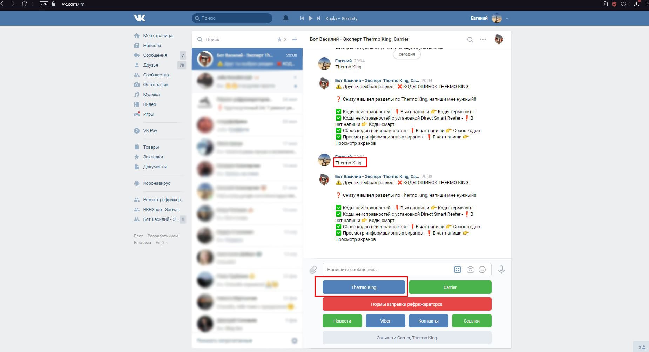Click the Контакты bot button
This screenshot has width=649, height=352.
(428, 321)
